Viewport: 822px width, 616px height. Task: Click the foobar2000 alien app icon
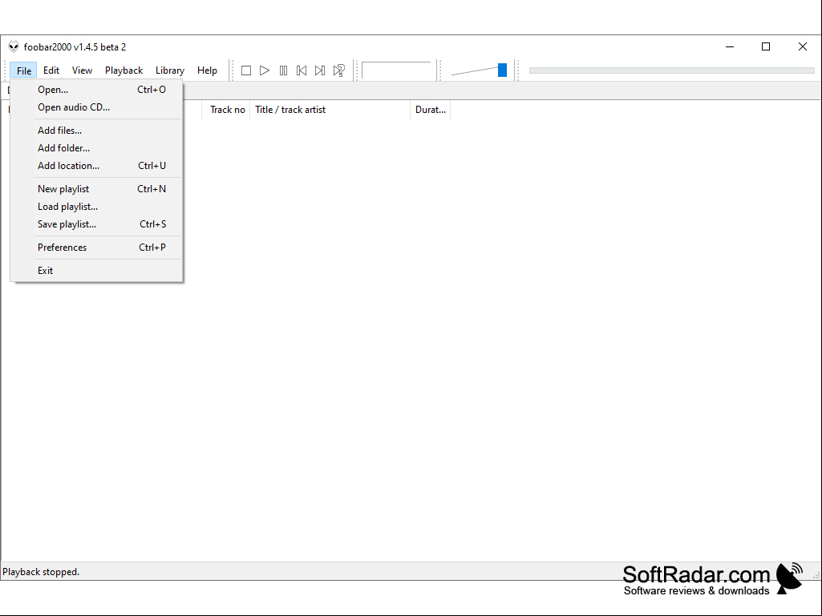pos(14,46)
